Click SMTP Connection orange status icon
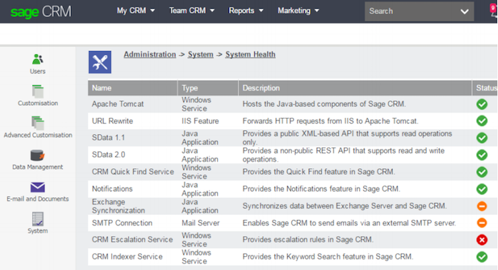 coord(482,223)
